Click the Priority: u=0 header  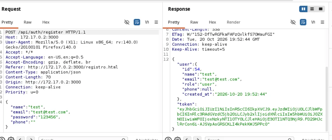coord(22,92)
